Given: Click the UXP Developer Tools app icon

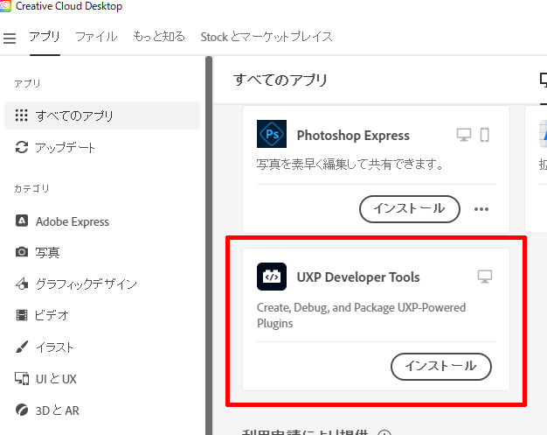Looking at the screenshot, I should (272, 277).
